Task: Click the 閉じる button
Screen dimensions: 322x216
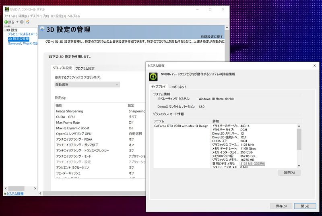Action: point(305,206)
